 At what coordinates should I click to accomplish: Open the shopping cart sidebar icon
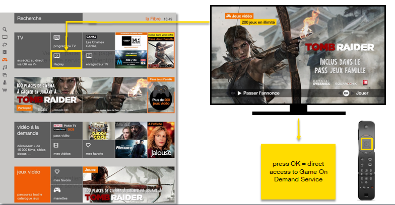5,90
